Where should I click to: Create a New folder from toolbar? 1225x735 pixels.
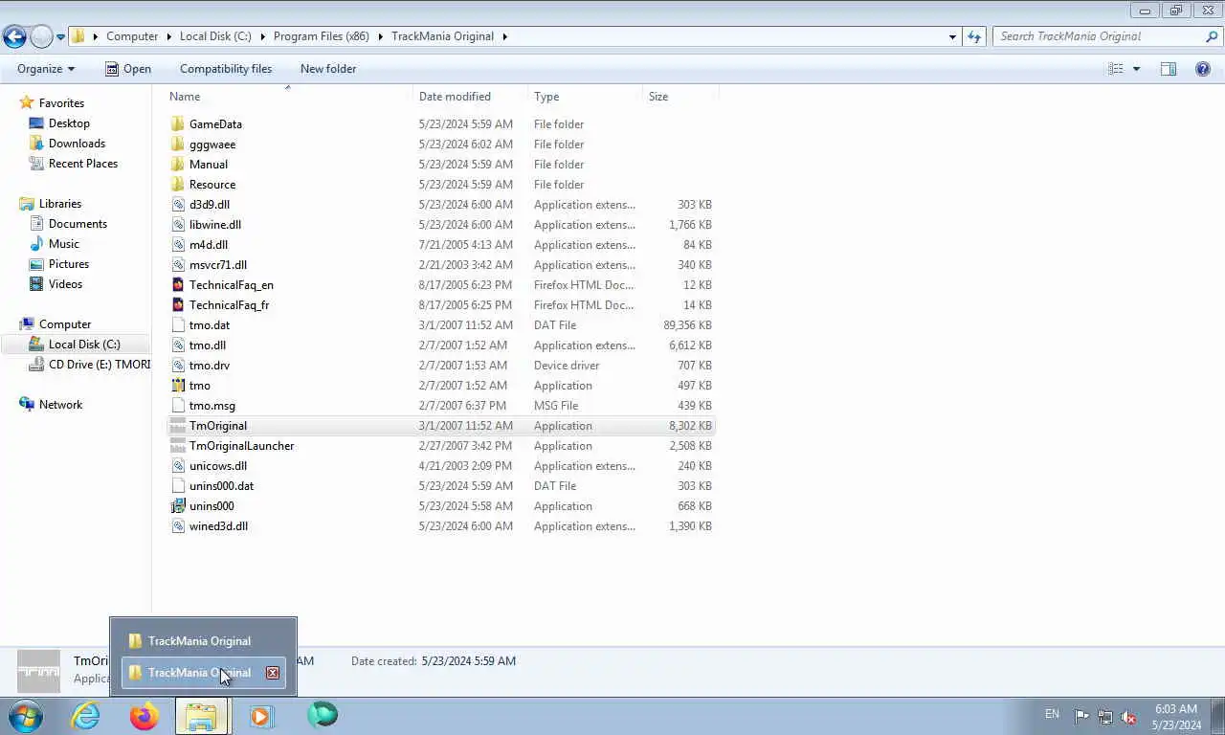[x=328, y=69]
